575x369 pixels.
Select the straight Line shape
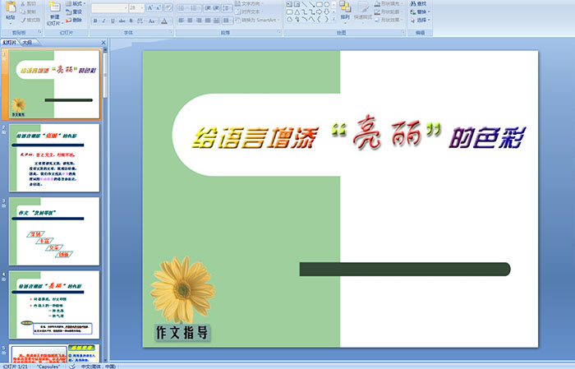[305, 4]
